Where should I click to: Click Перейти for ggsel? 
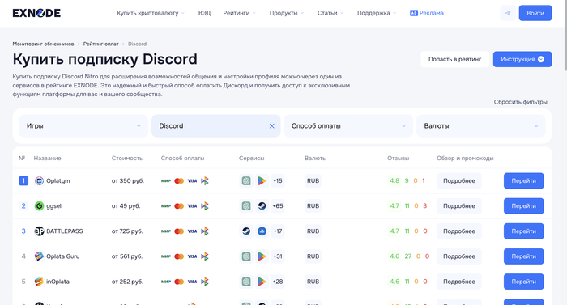point(523,206)
